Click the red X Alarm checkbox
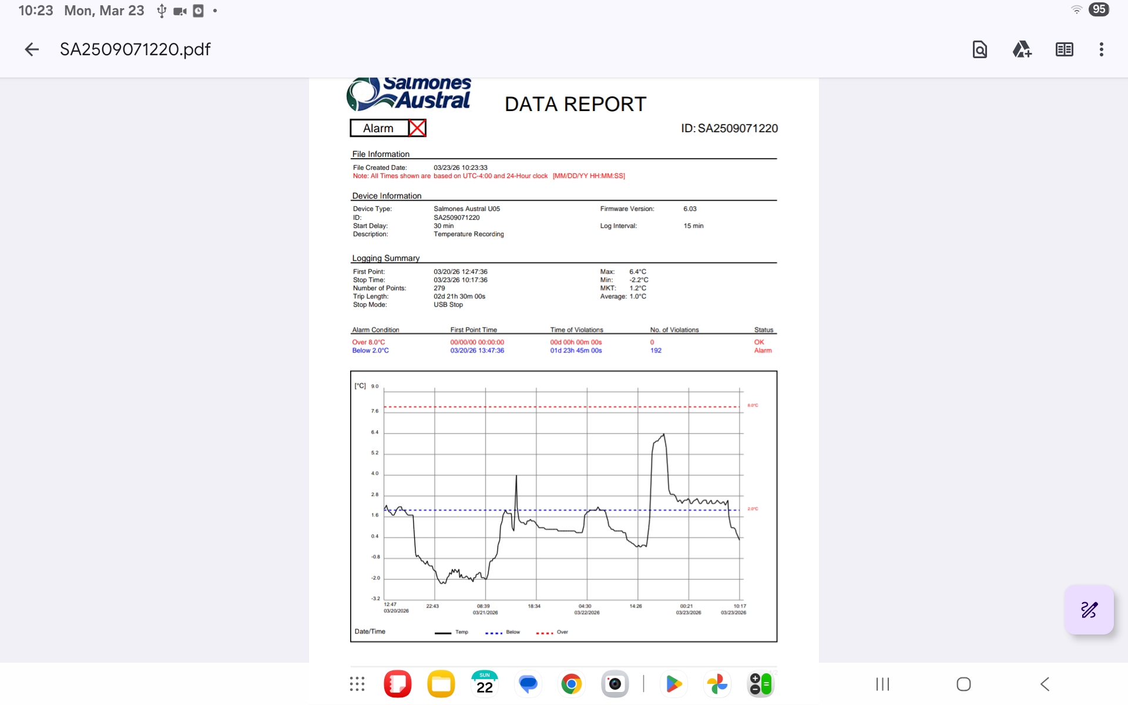 tap(417, 128)
